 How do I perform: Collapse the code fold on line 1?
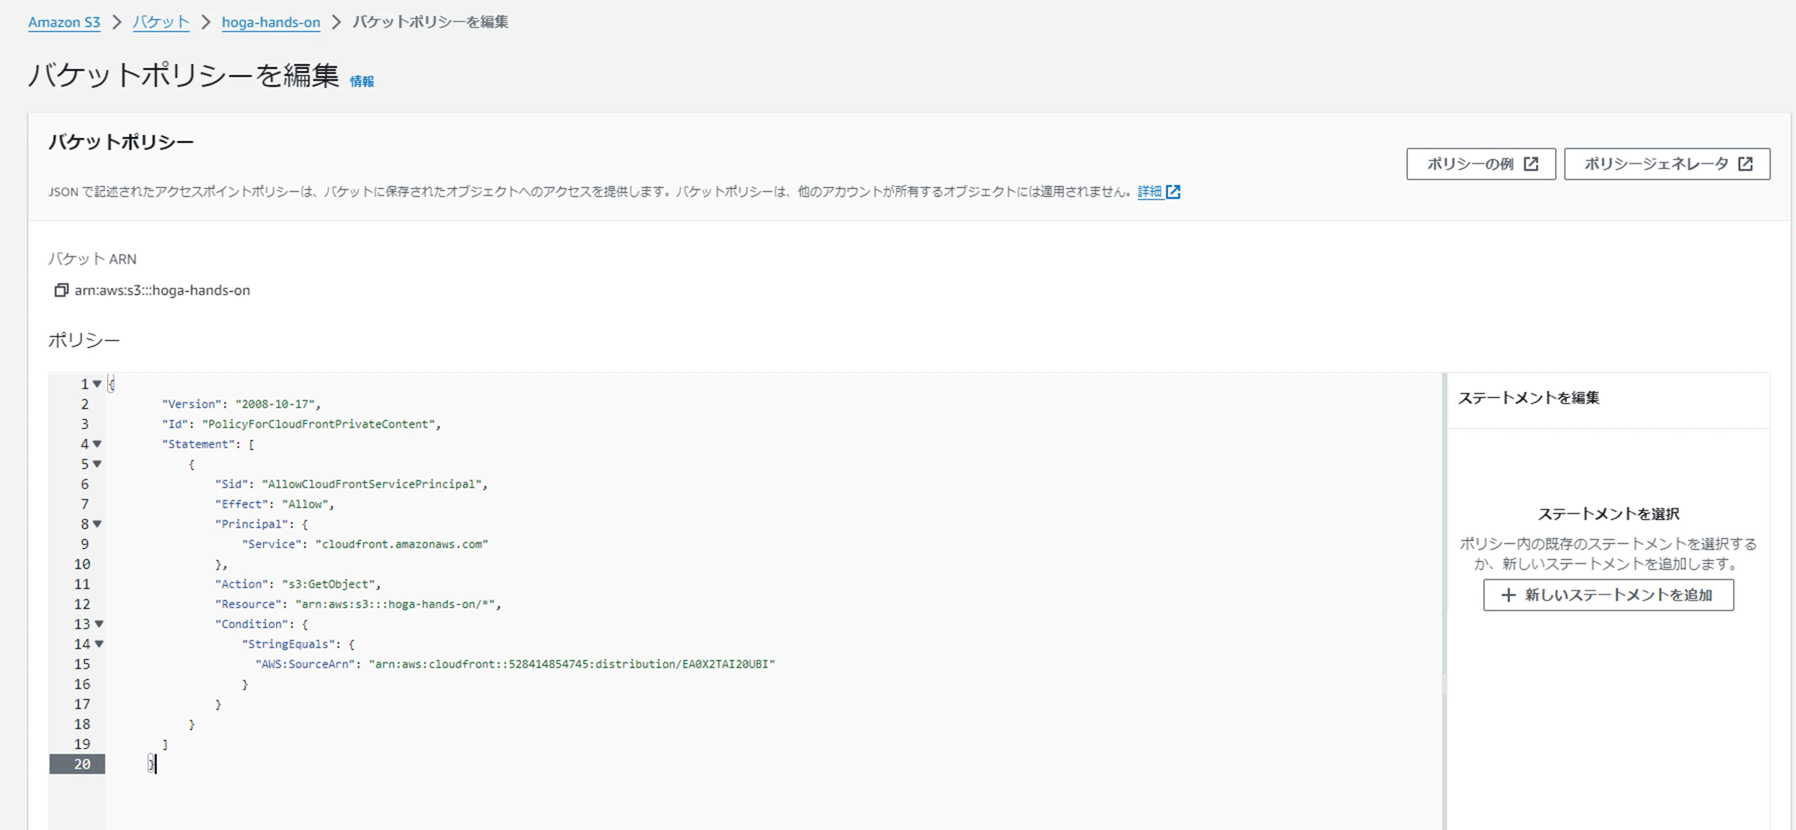(x=97, y=384)
